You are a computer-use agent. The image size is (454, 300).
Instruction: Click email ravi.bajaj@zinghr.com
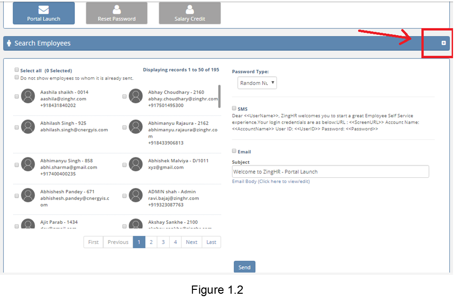(x=174, y=198)
